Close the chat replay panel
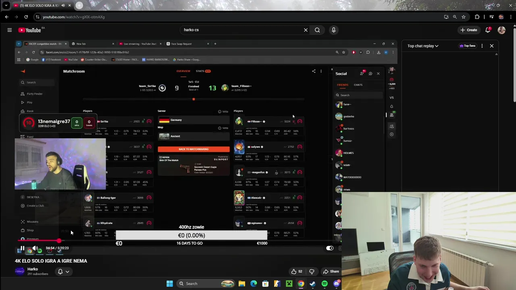 (492, 46)
